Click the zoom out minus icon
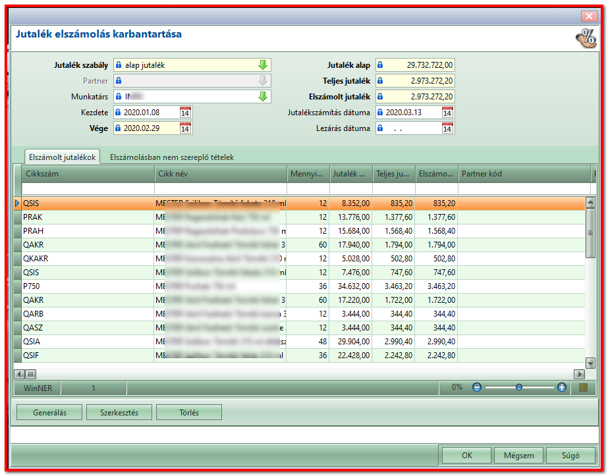This screenshot has width=608, height=476. (477, 387)
